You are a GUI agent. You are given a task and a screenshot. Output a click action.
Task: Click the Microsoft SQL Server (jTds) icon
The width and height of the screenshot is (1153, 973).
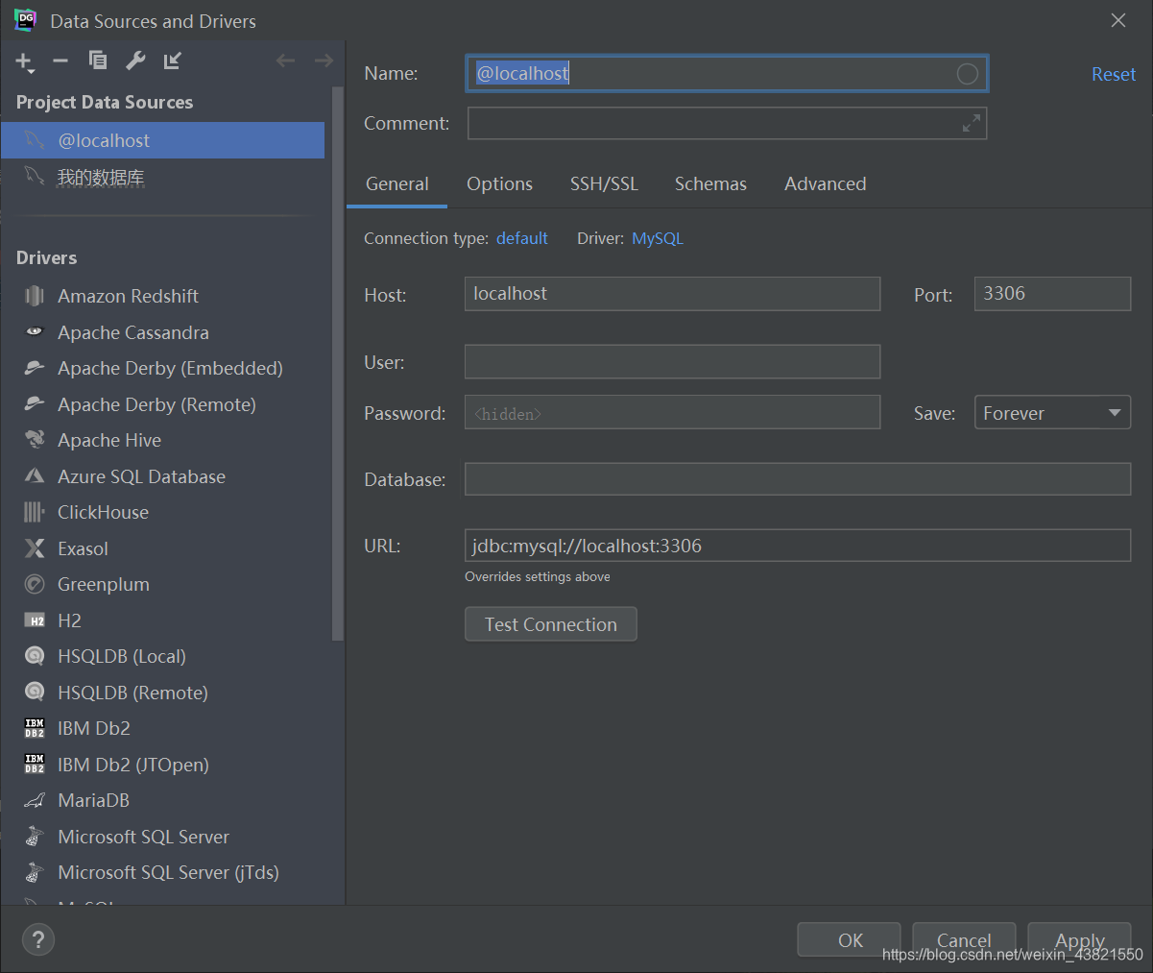[x=35, y=872]
